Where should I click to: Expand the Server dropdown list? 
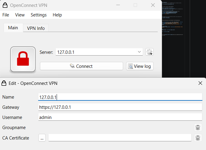139,52
